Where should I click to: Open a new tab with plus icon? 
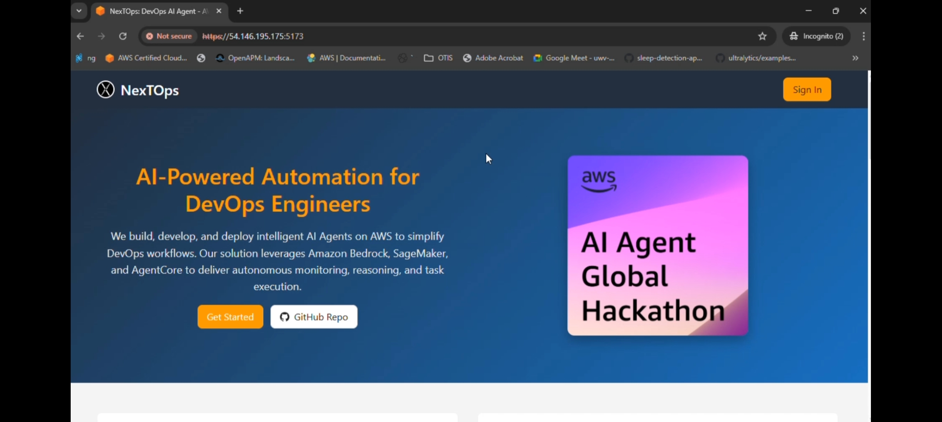coord(240,11)
